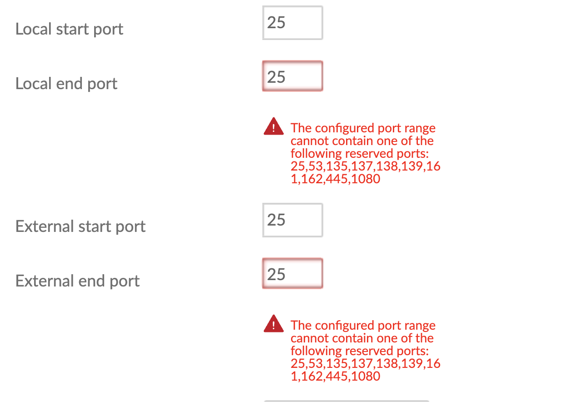Click "cannot contain one of the" in External error
Viewport: 572px width, 402px height.
tap(362, 338)
